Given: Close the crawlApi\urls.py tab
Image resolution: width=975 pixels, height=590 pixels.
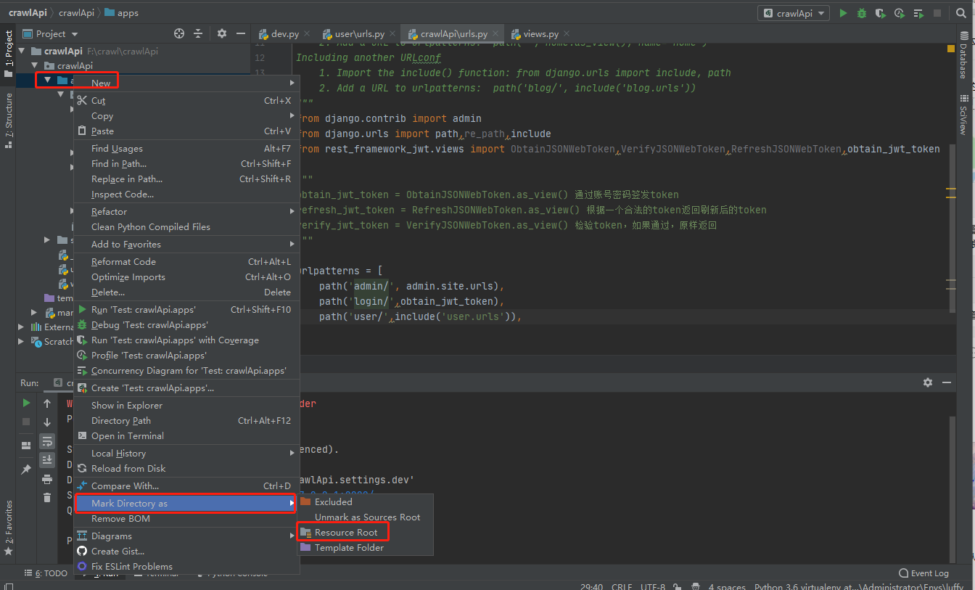Looking at the screenshot, I should 495,34.
